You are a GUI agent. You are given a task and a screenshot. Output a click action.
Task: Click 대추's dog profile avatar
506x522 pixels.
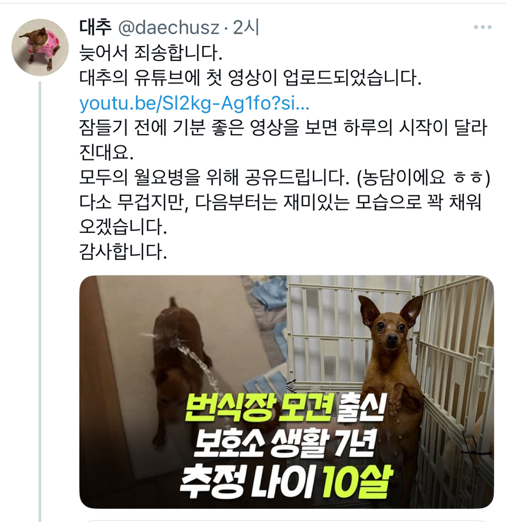(40, 47)
